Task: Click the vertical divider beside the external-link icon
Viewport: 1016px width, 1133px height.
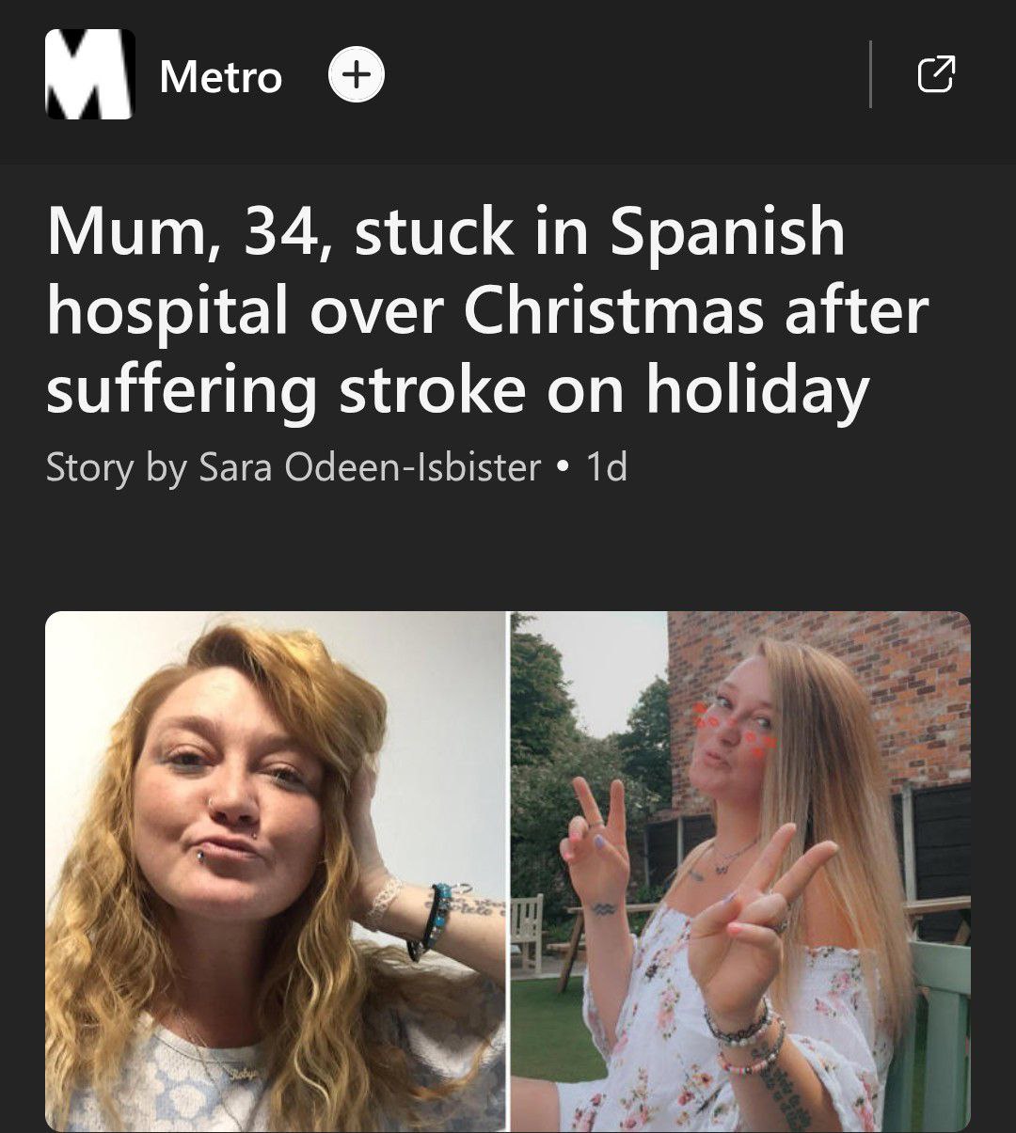Action: coord(871,74)
